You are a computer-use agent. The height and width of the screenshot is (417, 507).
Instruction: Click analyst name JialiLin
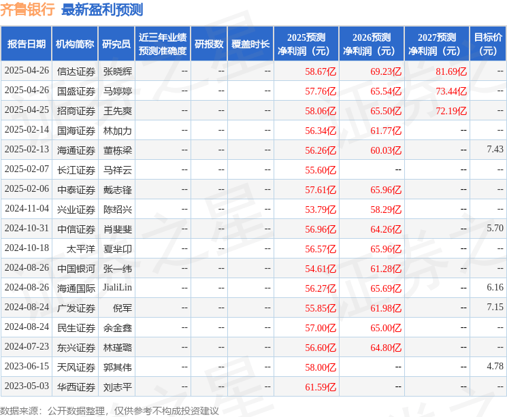point(117,287)
